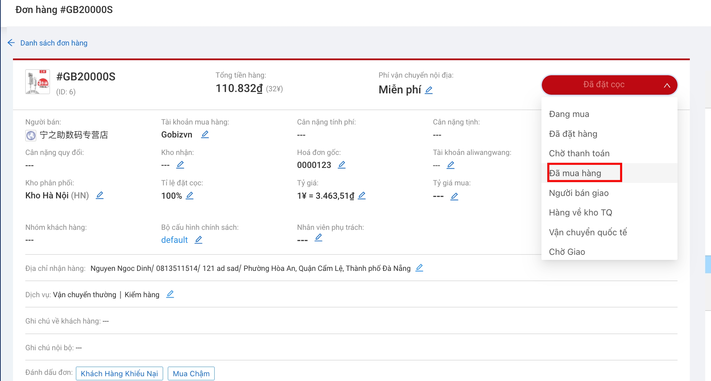Image resolution: width=711 pixels, height=381 pixels.
Task: Click the order product thumbnail image
Action: point(38,82)
